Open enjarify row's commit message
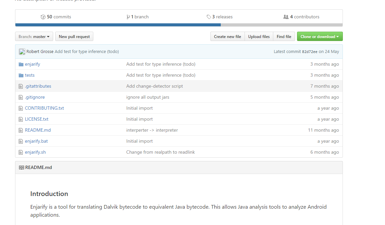Image resolution: width=385 pixels, height=225 pixels. pos(161,64)
